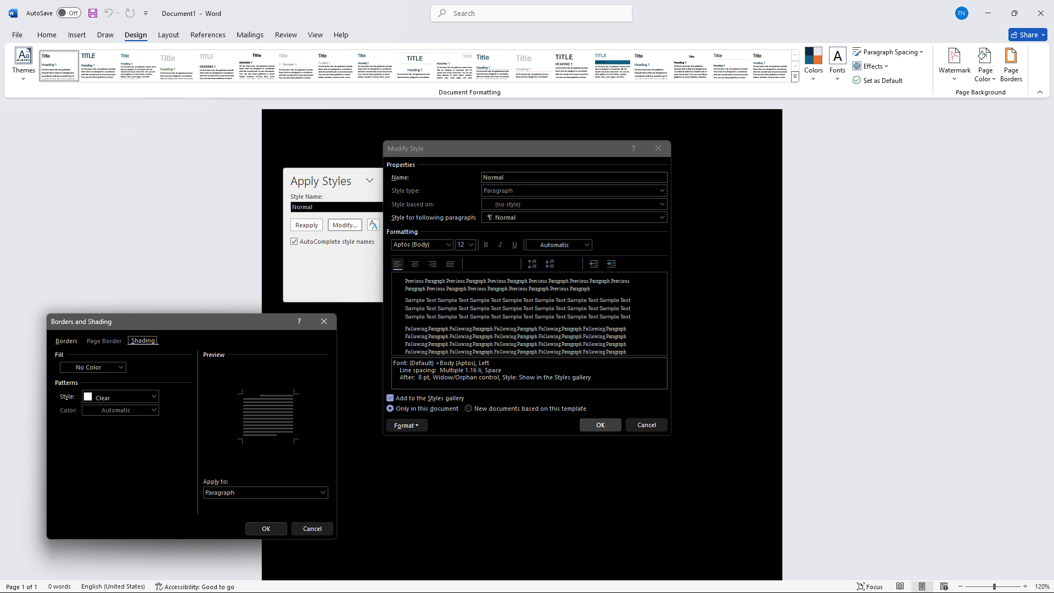
Task: Open Styles pane icon in Apply Styles
Action: (373, 225)
